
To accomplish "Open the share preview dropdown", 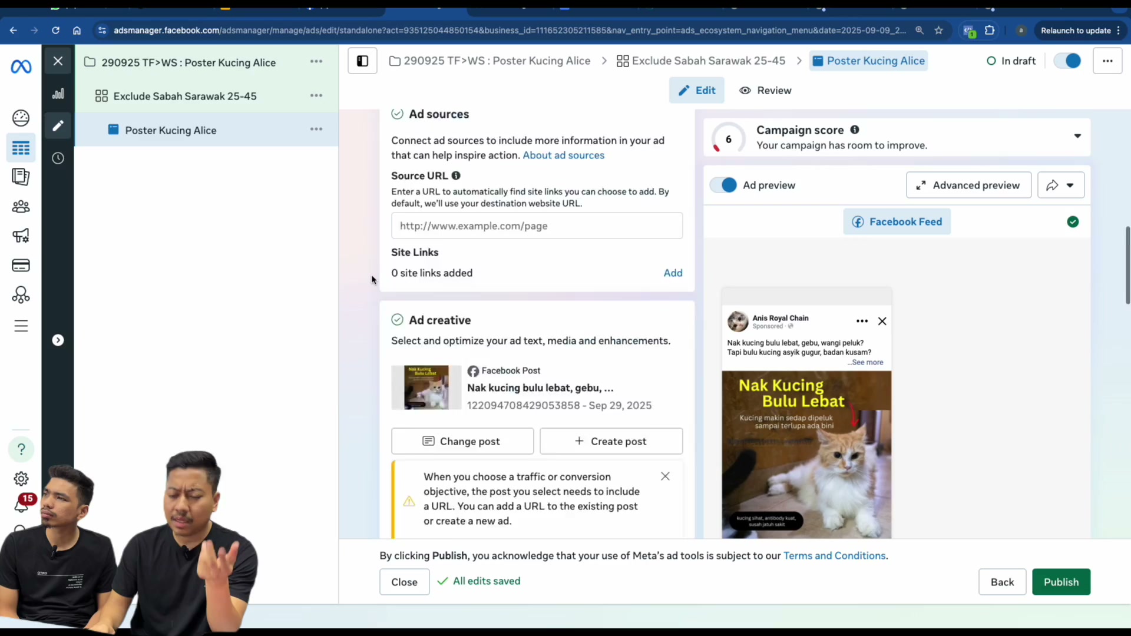I will [x=1061, y=185].
